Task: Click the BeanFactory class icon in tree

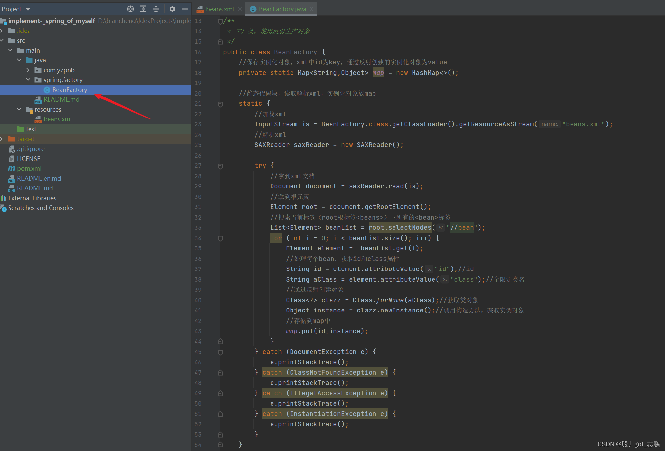Action: (47, 90)
